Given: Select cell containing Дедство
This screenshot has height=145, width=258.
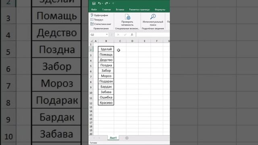Looking at the screenshot, I should coord(106,60).
